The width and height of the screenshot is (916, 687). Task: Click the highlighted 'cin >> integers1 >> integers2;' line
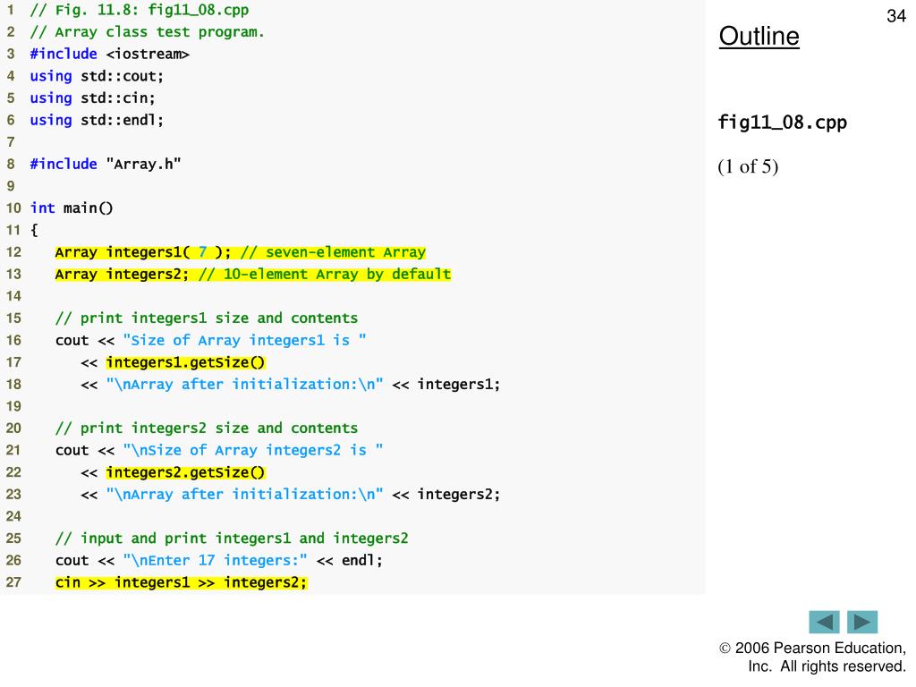coord(181,582)
